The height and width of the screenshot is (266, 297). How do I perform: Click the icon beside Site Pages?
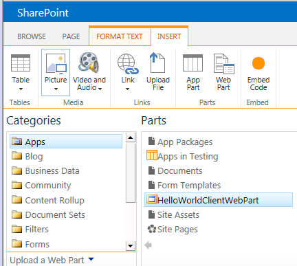click(x=152, y=229)
